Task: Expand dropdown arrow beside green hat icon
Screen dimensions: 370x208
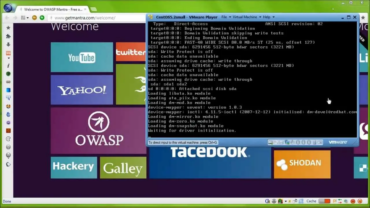Action: pos(286,201)
